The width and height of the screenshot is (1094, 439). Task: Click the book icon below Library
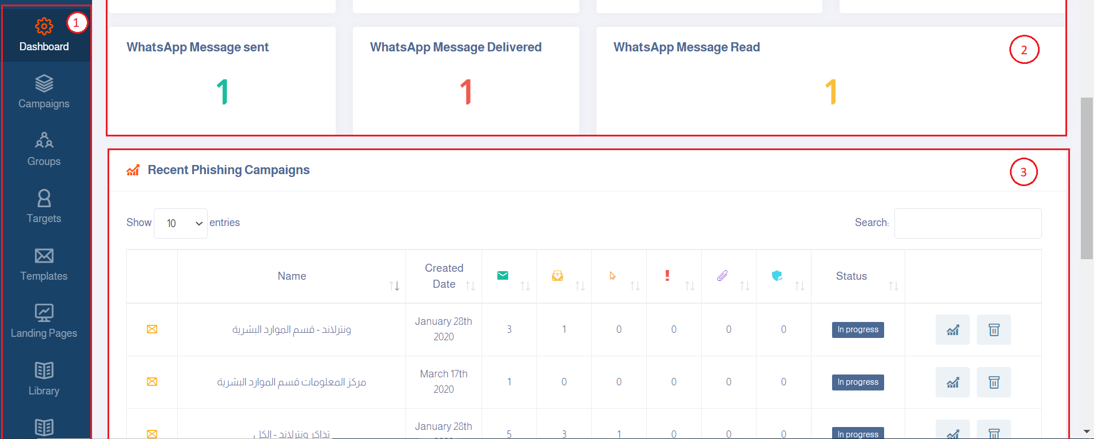pos(44,428)
